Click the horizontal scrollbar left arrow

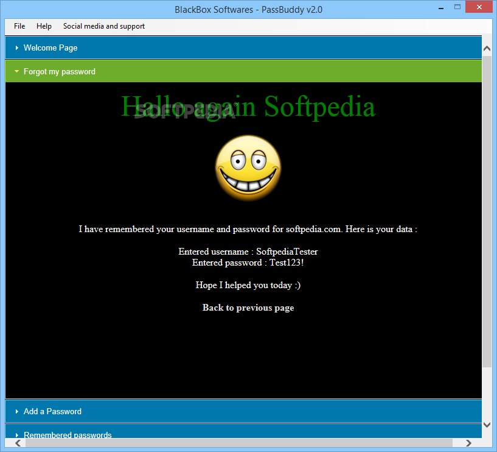point(18,443)
